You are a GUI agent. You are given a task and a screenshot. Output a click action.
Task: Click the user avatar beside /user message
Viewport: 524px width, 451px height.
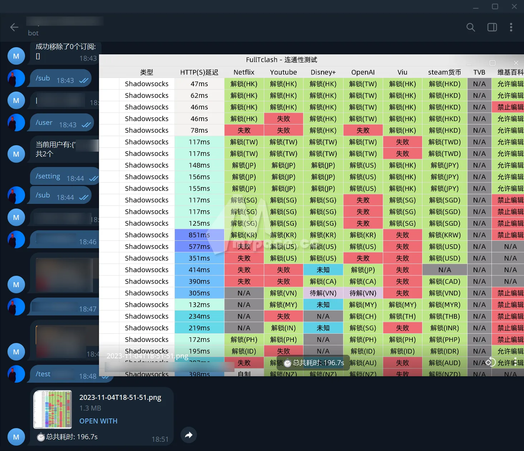[x=16, y=123]
